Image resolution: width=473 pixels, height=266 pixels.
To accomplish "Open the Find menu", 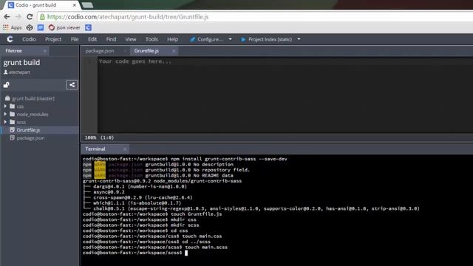I will point(111,39).
